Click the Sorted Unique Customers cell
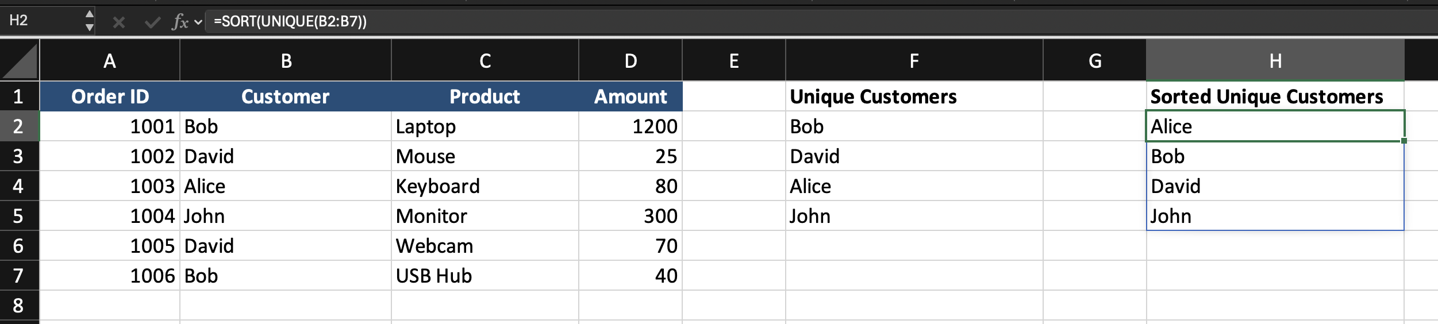This screenshot has height=324, width=1438. [x=1275, y=97]
